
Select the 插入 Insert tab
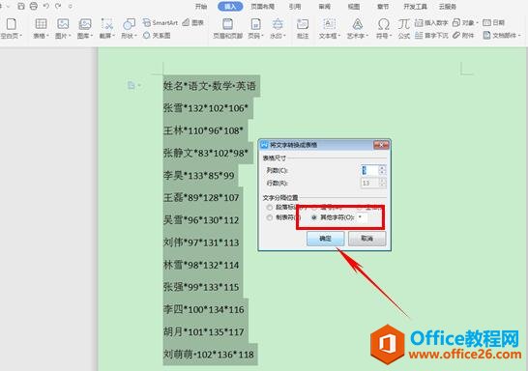[230, 7]
